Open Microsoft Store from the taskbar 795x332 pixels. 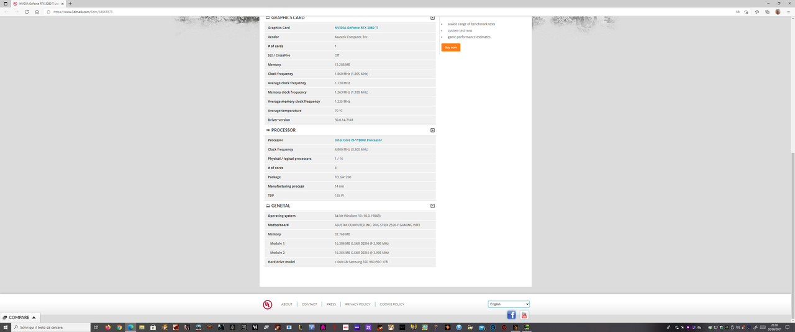pyautogui.click(x=153, y=327)
